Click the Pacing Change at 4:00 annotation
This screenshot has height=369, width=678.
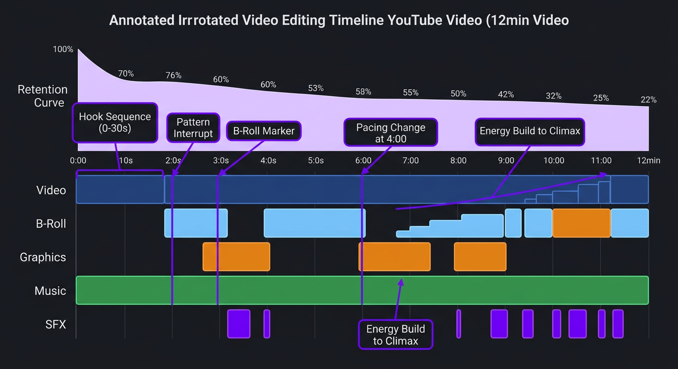[x=390, y=132]
